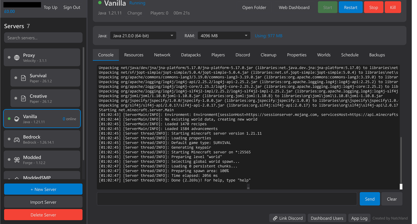Open the Backups tab
Viewport: 417px width, 224px height.
(377, 55)
